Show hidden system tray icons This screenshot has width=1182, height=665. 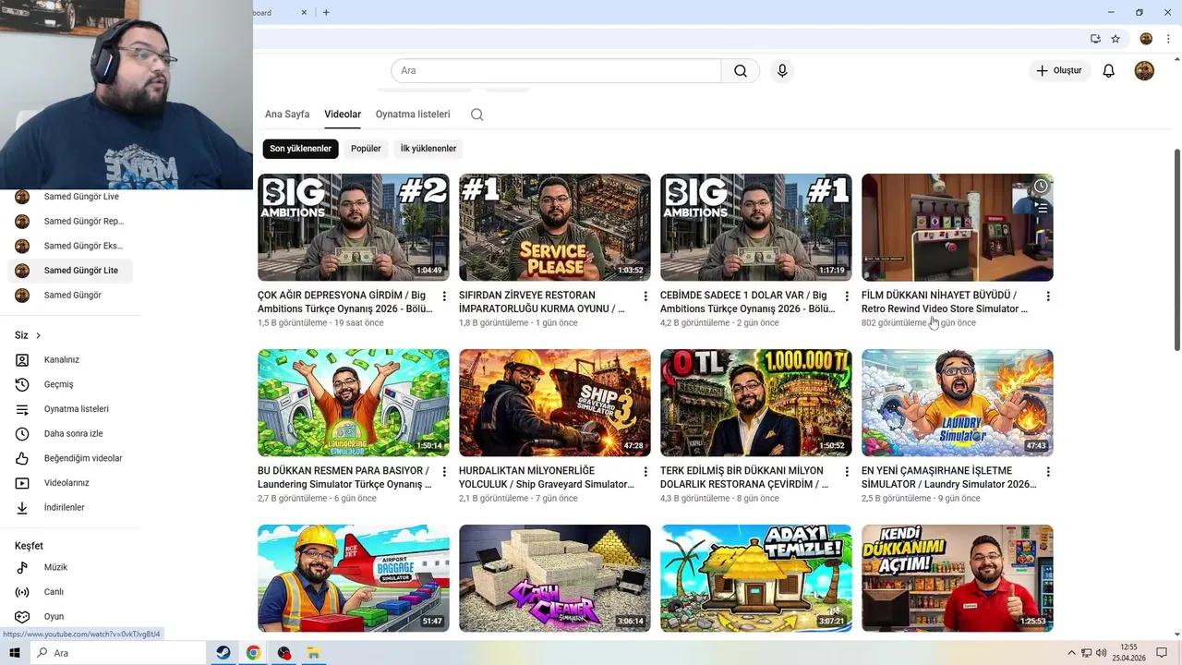pyautogui.click(x=1073, y=653)
